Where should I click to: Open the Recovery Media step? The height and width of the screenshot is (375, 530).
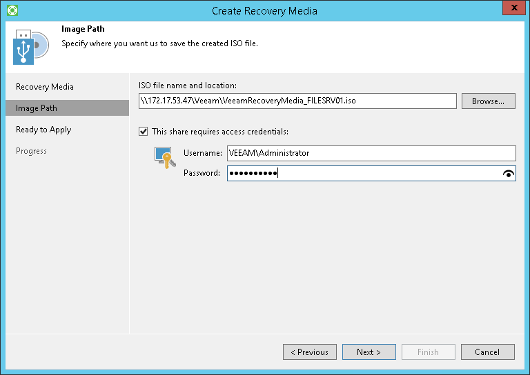click(x=45, y=87)
